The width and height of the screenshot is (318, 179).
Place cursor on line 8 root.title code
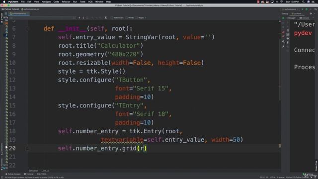(x=100, y=46)
